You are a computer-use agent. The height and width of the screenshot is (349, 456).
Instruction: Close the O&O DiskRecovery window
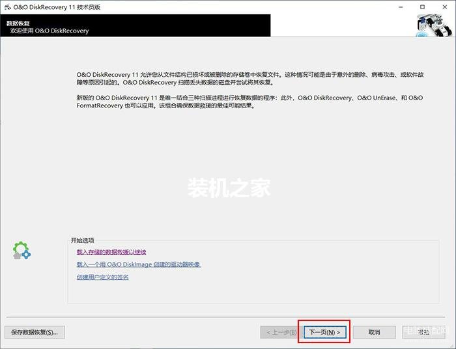coord(445,7)
